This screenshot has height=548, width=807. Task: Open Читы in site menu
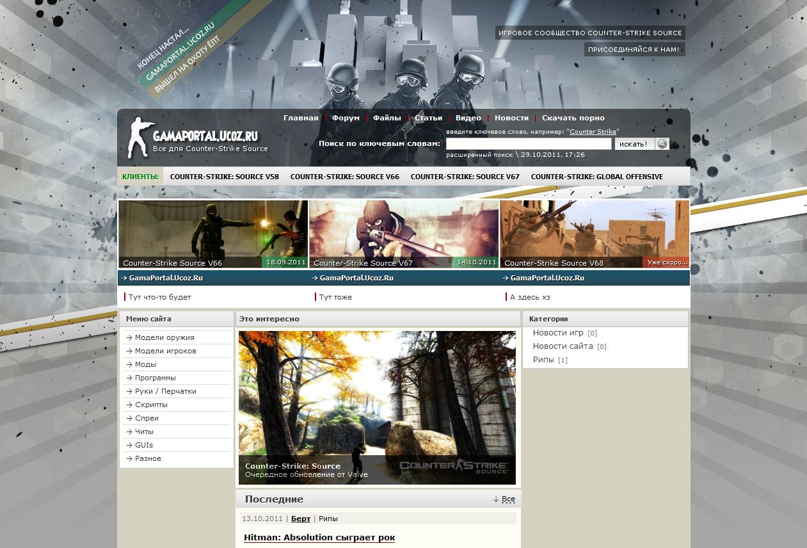(x=144, y=431)
